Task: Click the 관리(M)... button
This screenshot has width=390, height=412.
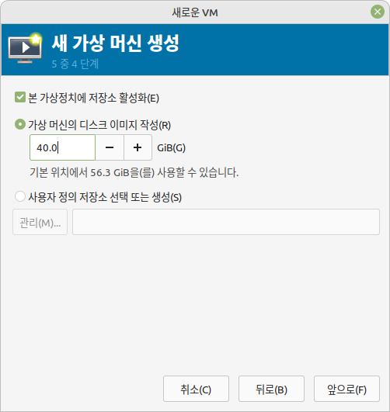Action: 40,222
